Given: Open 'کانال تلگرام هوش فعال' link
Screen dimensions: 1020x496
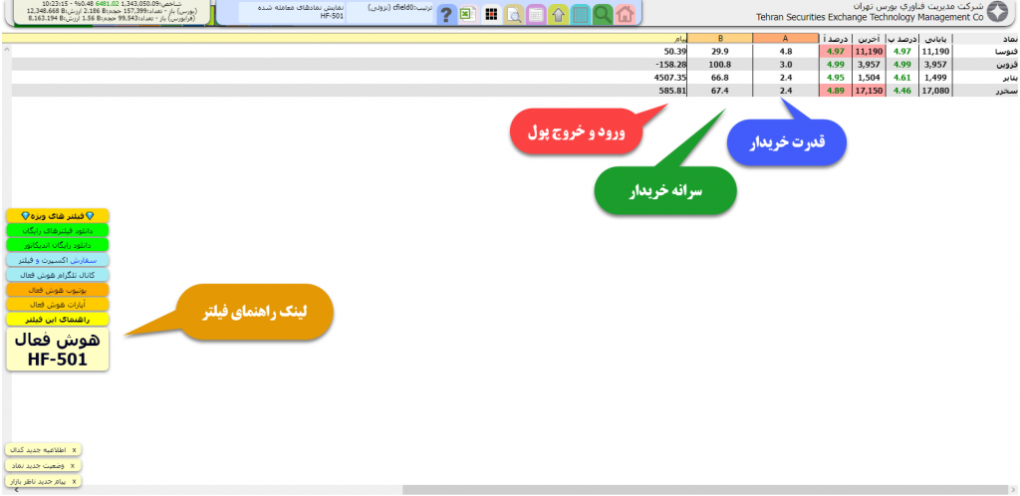Looking at the screenshot, I should click(x=58, y=275).
